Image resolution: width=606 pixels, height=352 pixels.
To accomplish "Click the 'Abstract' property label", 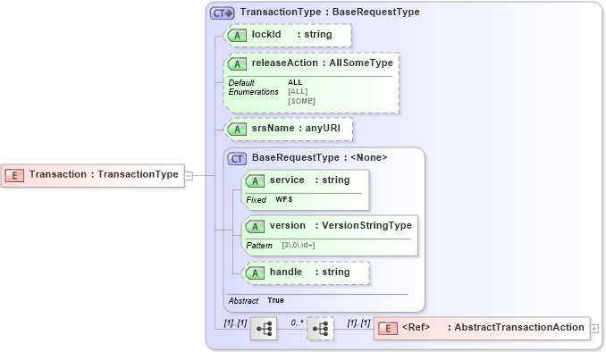I will [243, 301].
